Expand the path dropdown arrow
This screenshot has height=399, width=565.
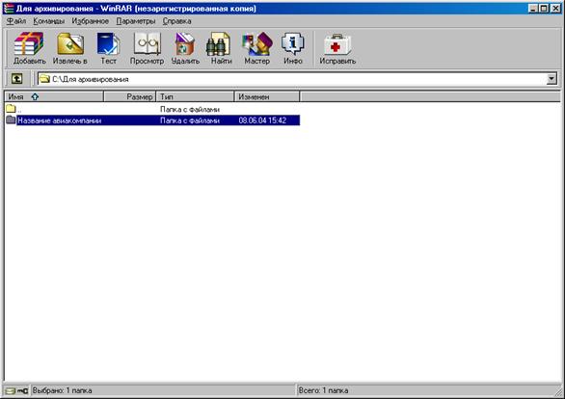(552, 79)
